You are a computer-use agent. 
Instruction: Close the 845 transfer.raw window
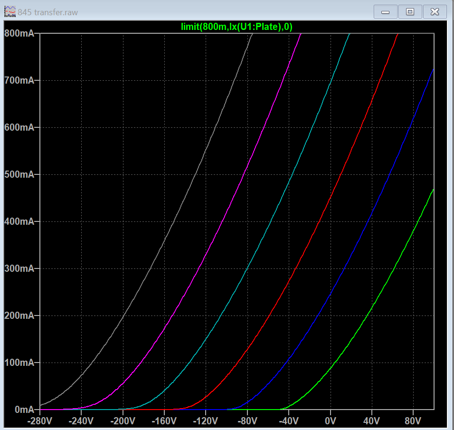click(435, 12)
